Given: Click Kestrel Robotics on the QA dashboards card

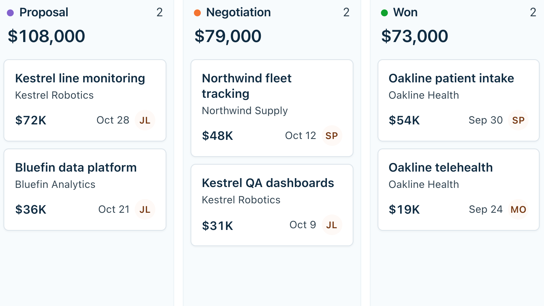Looking at the screenshot, I should [x=241, y=200].
